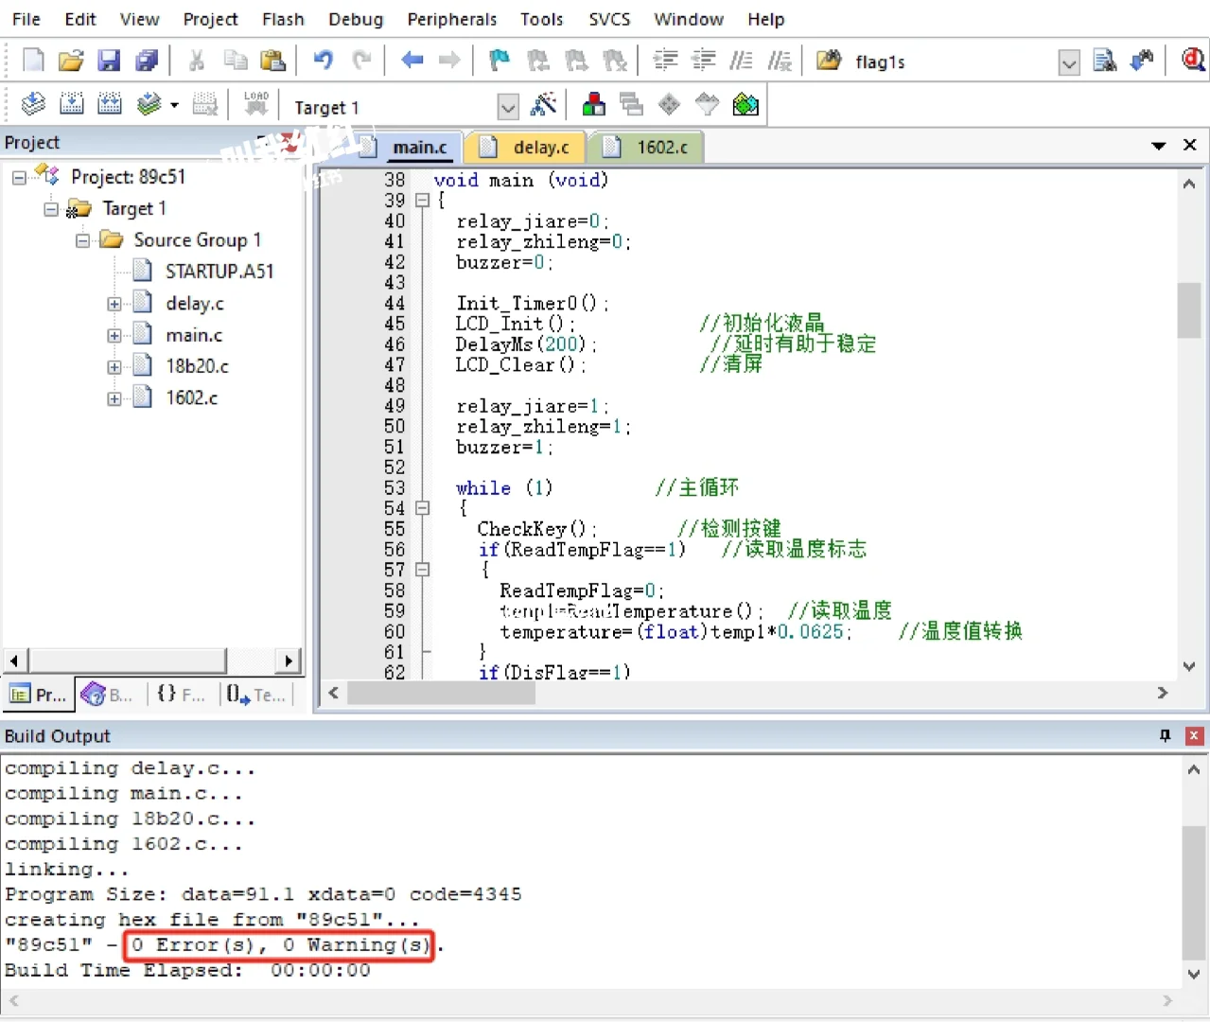1210x1022 pixels.
Task: Click the LOAD download to flash icon
Action: [255, 104]
